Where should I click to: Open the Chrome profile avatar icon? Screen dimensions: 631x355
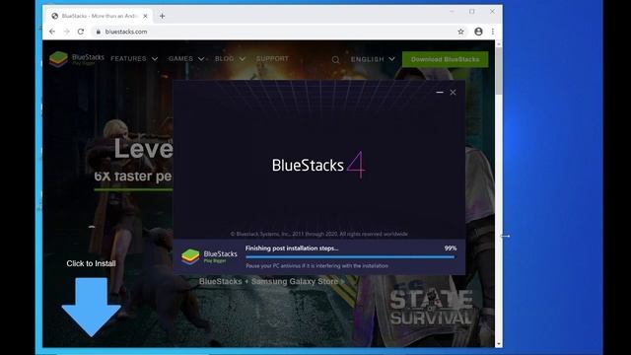click(478, 32)
